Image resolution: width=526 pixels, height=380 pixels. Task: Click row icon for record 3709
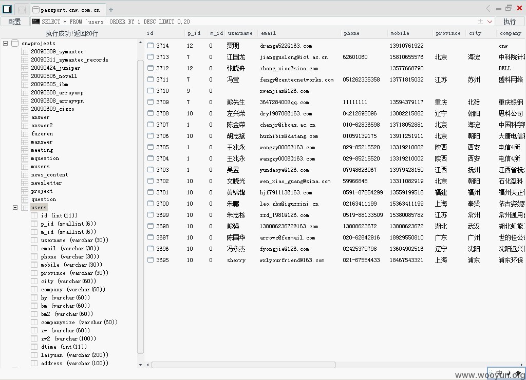pyautogui.click(x=151, y=102)
